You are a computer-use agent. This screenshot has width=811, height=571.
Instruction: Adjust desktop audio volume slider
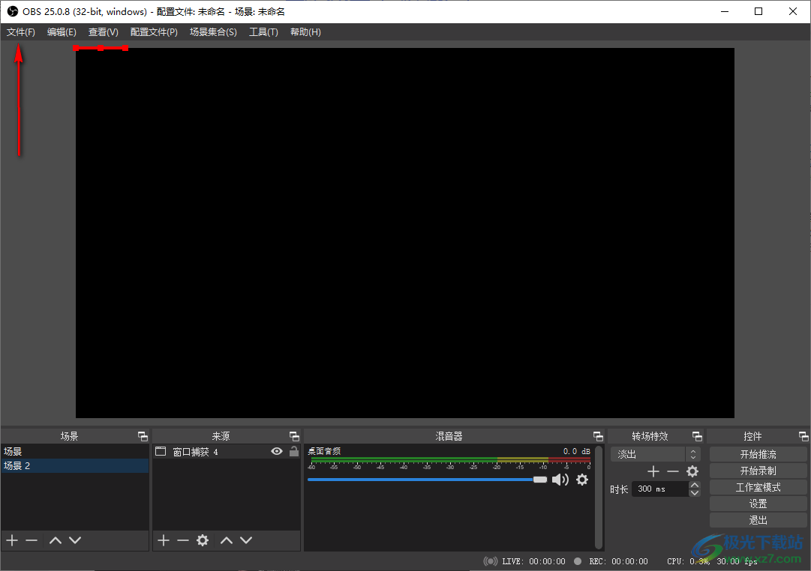coord(427,480)
